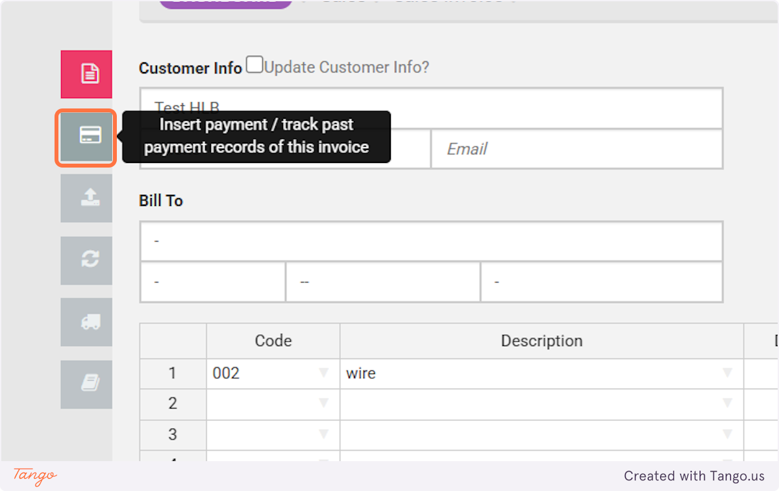Click the Bill To field showing double dash
The image size is (779, 491).
pos(383,283)
